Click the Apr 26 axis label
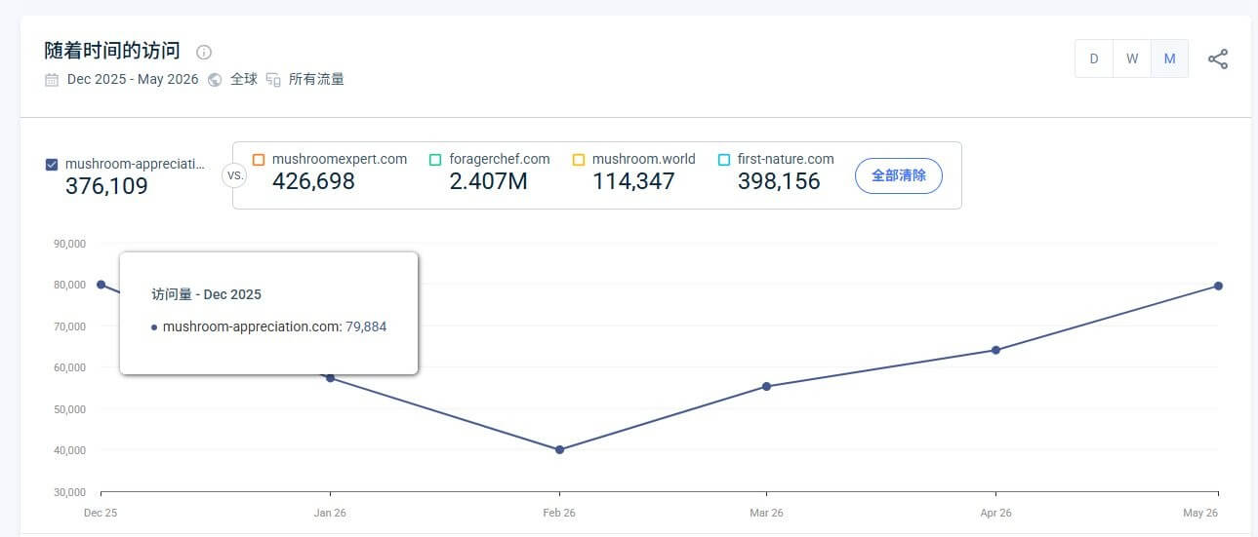This screenshot has height=537, width=1258. [x=995, y=513]
